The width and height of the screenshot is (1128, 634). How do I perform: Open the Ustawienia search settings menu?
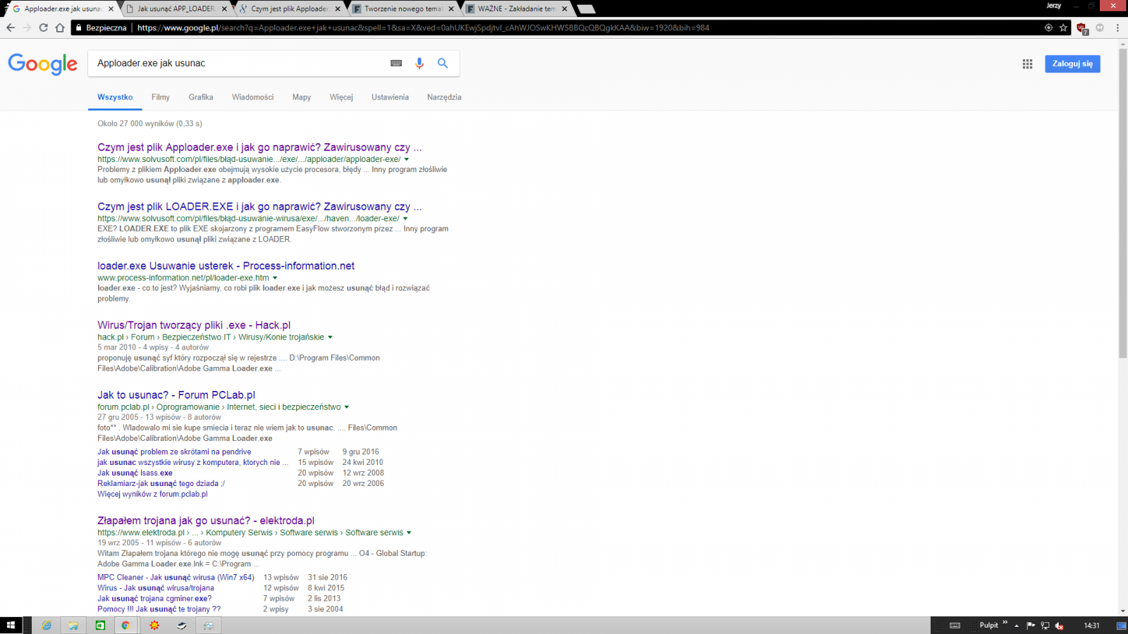pyautogui.click(x=390, y=97)
